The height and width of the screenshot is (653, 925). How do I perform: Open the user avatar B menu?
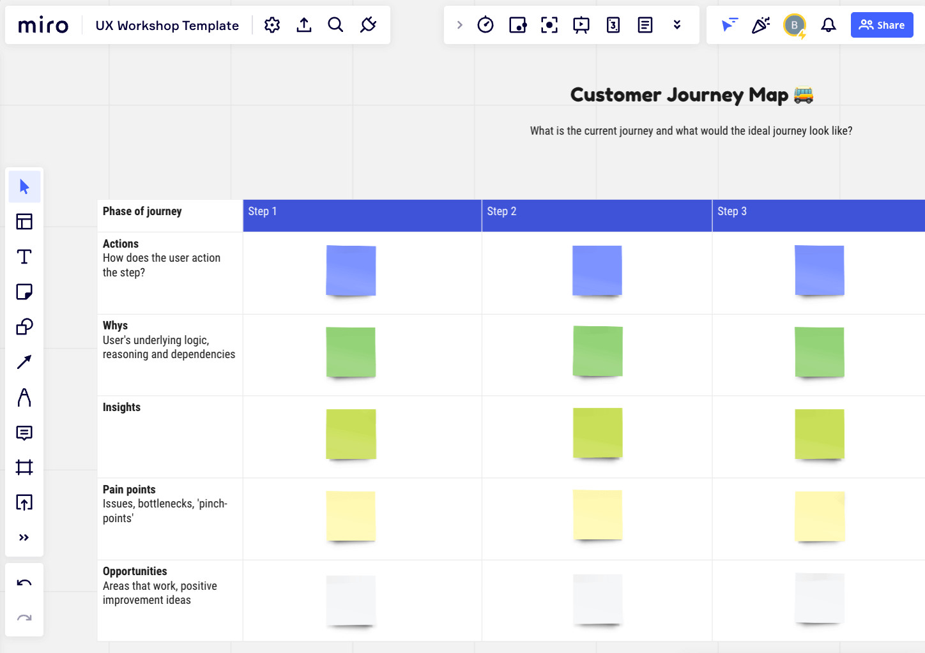click(x=794, y=26)
